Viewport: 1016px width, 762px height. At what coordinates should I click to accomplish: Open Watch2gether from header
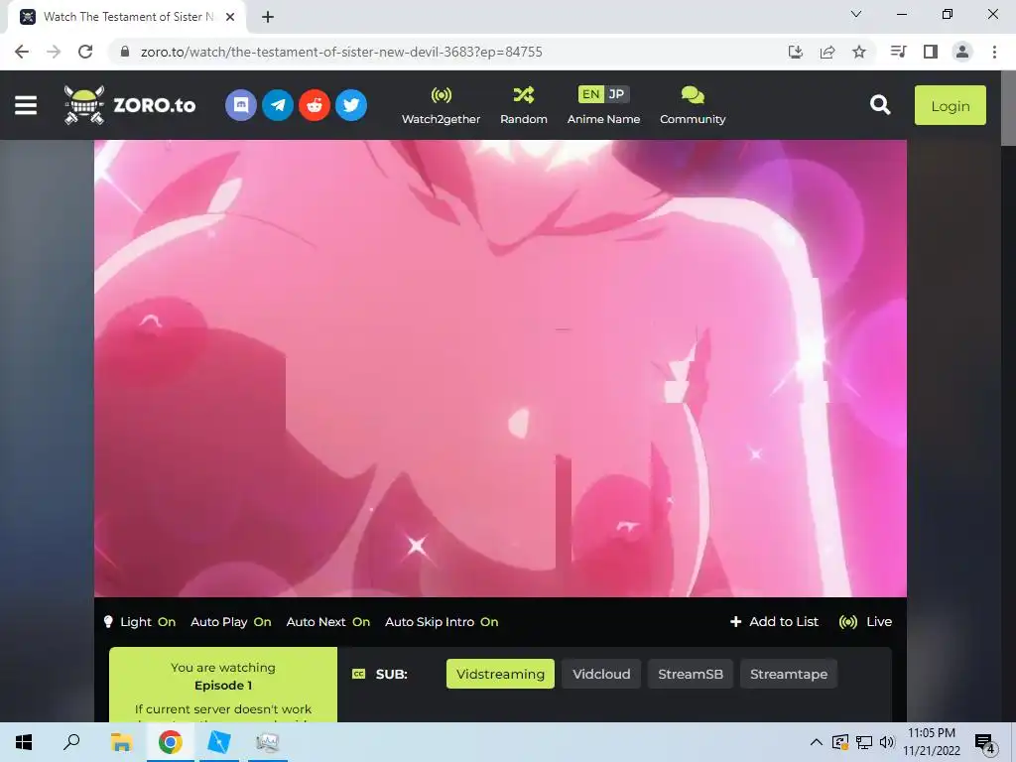[x=442, y=105]
